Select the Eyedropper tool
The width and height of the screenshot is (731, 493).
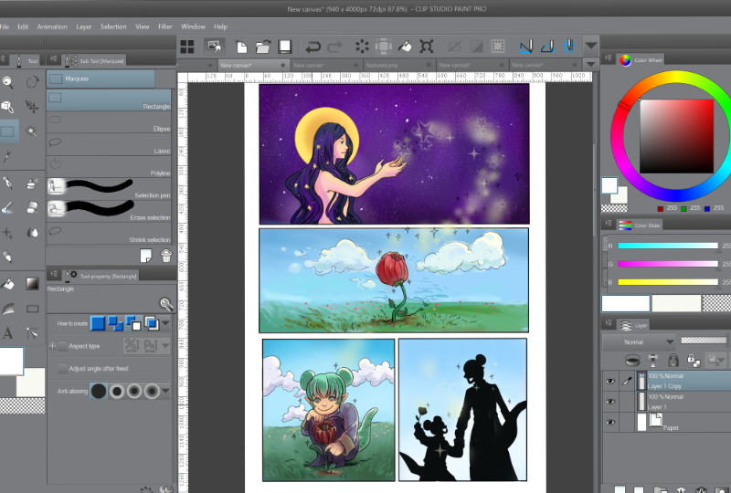7,156
